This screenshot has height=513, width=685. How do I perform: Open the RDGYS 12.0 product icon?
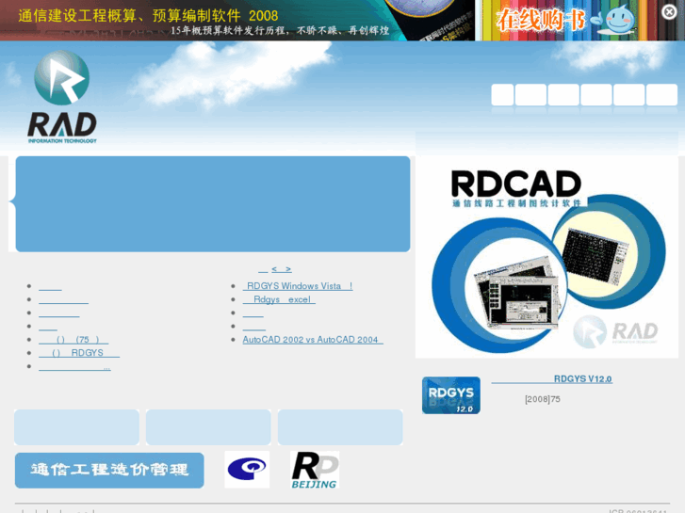click(x=450, y=395)
